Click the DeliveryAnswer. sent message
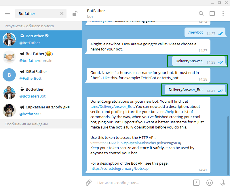 199,61
